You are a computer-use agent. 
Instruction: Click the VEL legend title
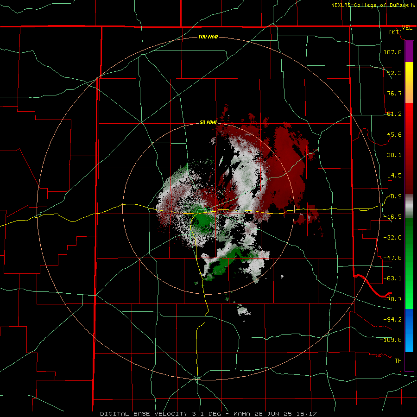click(x=407, y=28)
